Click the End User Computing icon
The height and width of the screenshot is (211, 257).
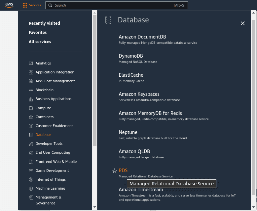point(31,152)
